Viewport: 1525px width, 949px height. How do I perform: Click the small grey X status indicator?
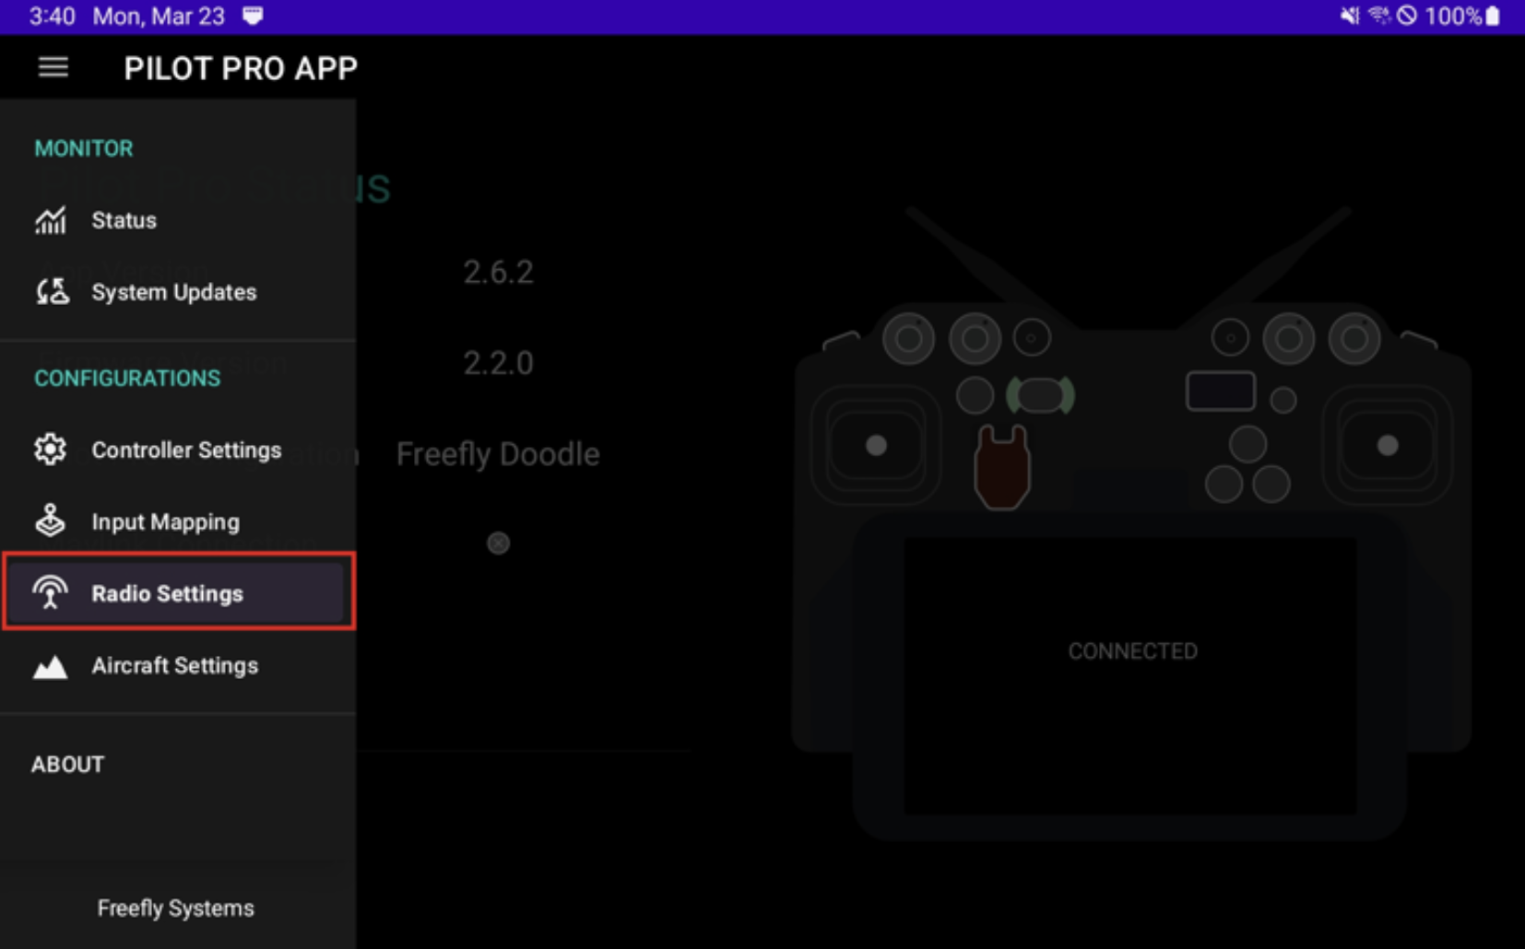coord(498,544)
